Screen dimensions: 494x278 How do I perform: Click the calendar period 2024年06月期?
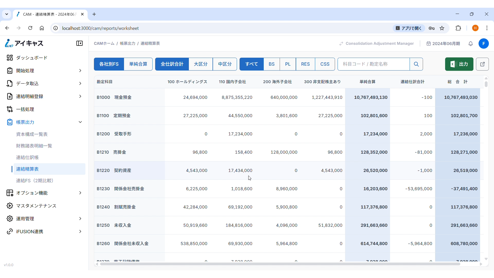coord(443,44)
